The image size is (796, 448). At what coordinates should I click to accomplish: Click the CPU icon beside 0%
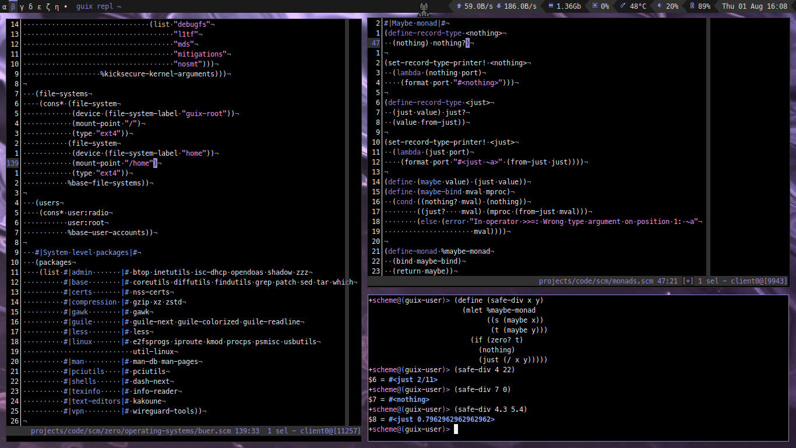pyautogui.click(x=594, y=6)
